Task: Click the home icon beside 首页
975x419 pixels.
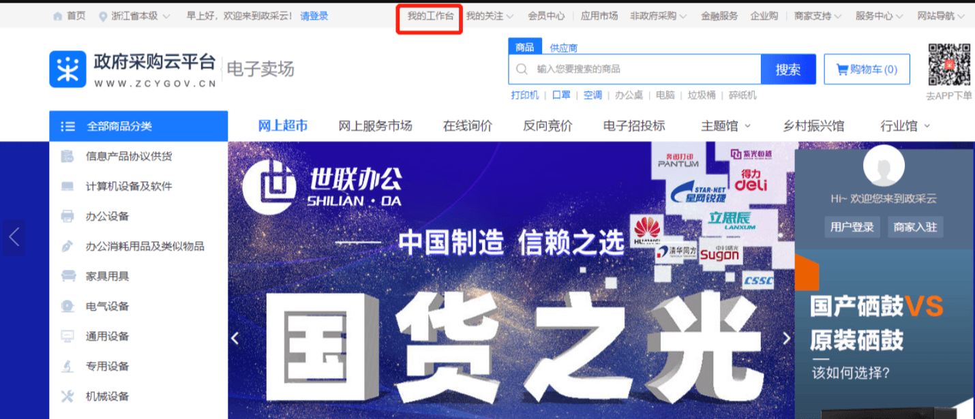Action: coord(58,16)
